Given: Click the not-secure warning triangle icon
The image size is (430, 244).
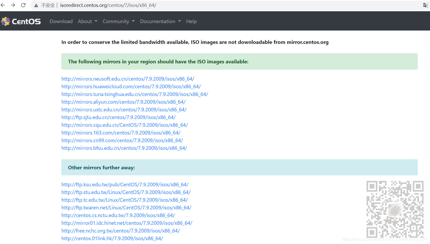Looking at the screenshot, I should [36, 5].
